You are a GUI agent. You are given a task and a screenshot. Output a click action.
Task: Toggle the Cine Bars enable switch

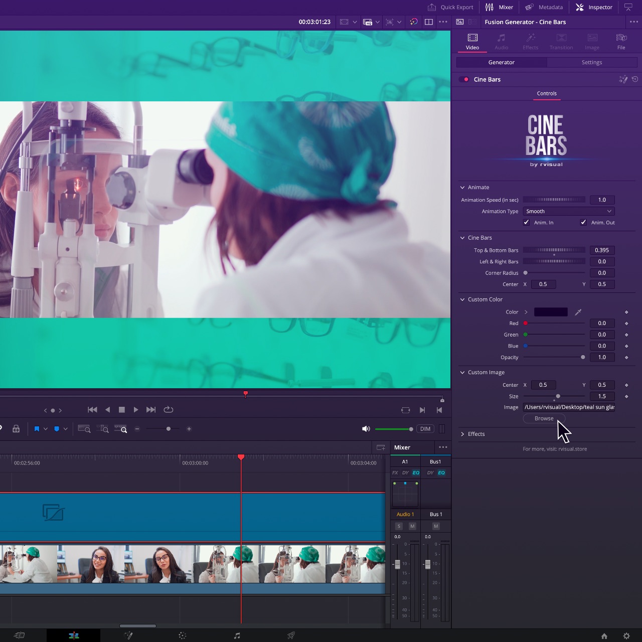click(x=464, y=79)
